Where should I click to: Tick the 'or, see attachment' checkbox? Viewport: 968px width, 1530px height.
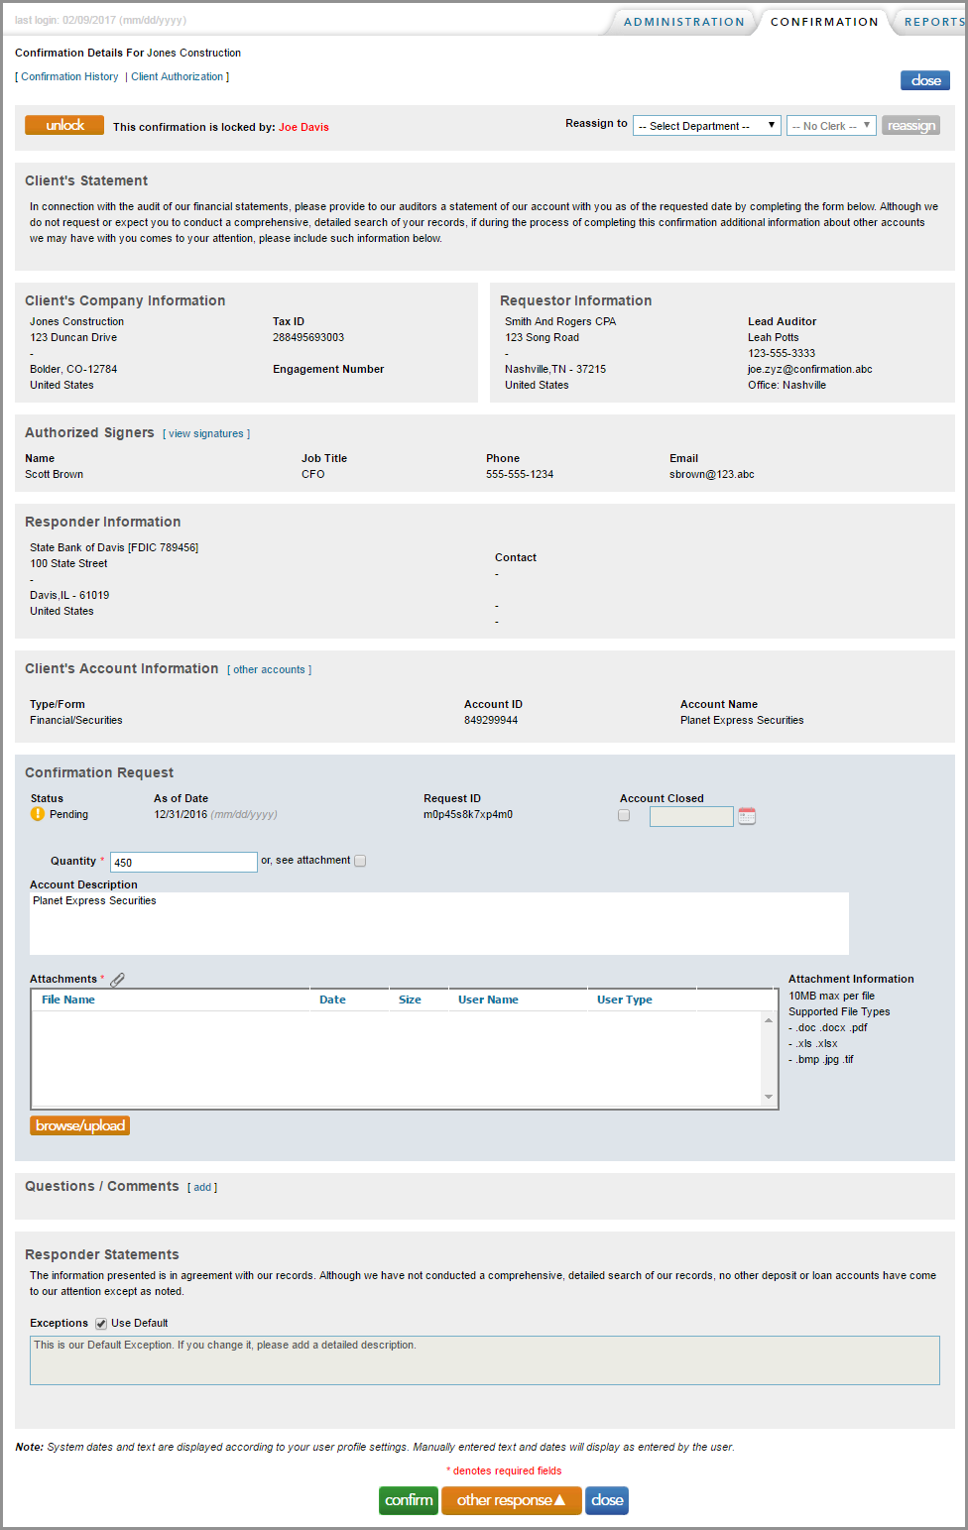pos(360,861)
